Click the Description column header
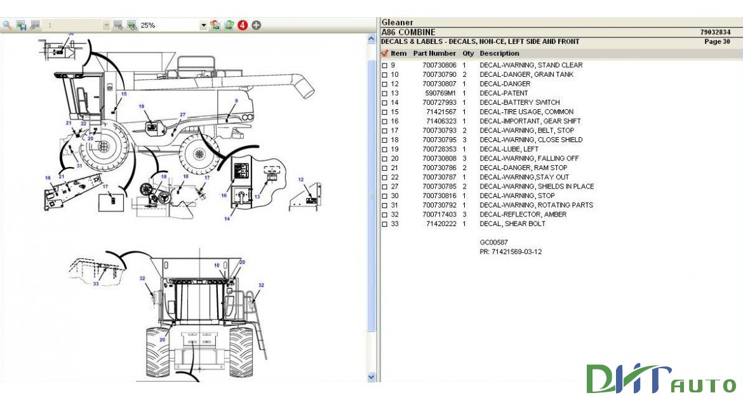743x400 pixels. (x=499, y=53)
